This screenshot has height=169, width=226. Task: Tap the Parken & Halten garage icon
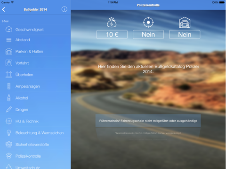click(x=9, y=51)
